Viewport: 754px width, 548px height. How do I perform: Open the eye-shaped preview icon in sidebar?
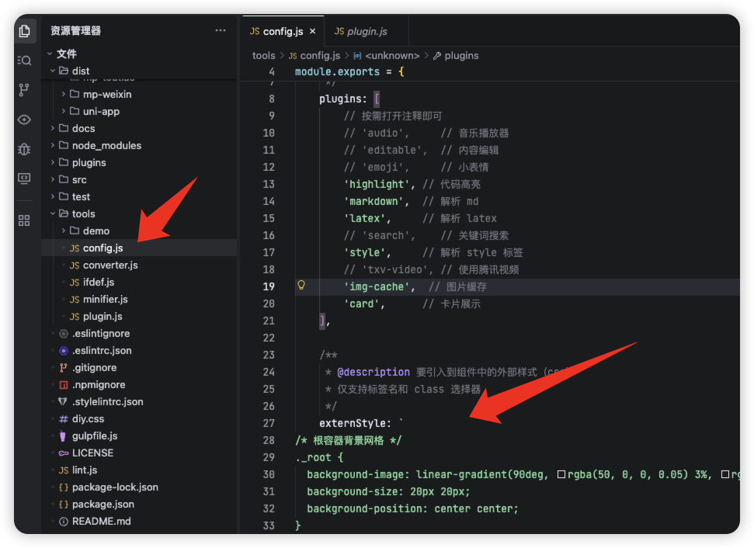click(25, 120)
